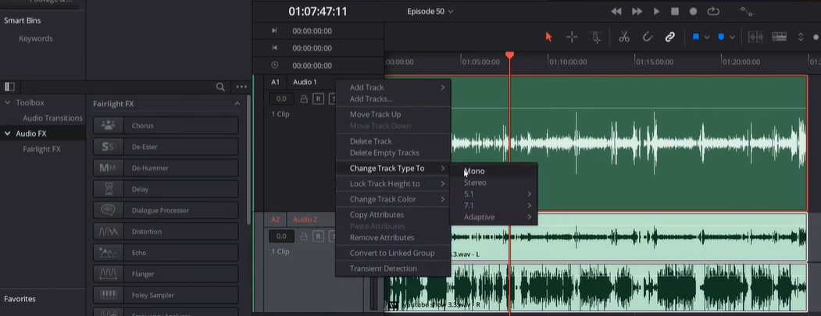Viewport: 821px width, 316px height.
Task: Click the range out-point icon
Action: click(x=274, y=48)
